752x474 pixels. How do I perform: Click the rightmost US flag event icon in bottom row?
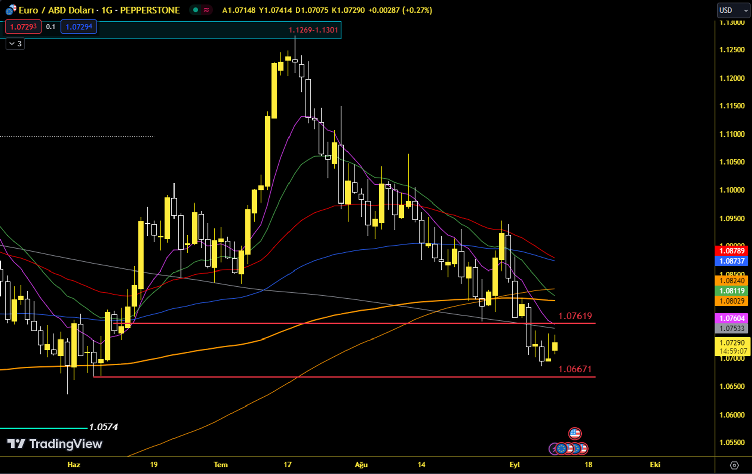tap(583, 448)
